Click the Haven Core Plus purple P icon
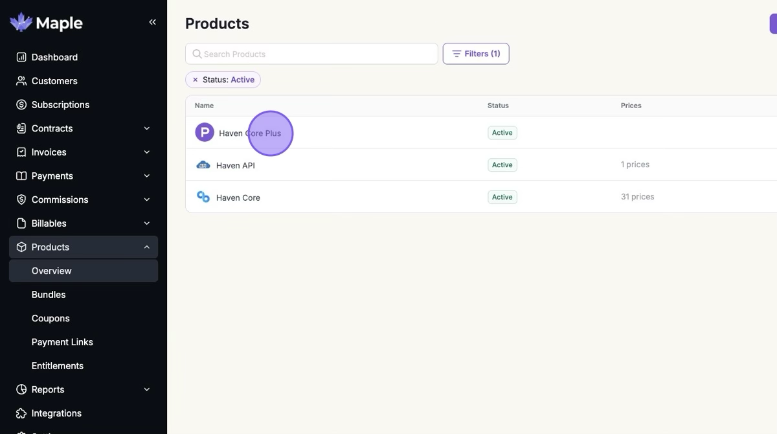Screen dimensions: 777x434 pos(205,133)
